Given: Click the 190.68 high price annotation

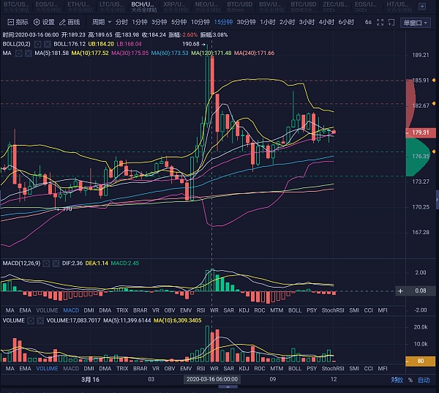Looking at the screenshot, I should [x=191, y=44].
